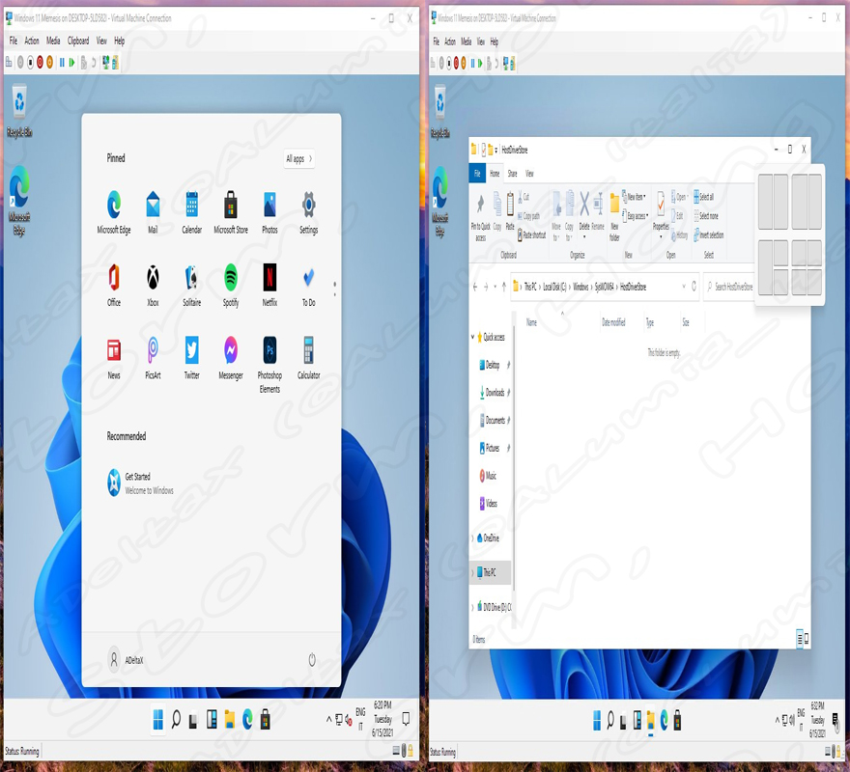Show hidden tray icons on left VM taskbar
Image resolution: width=850 pixels, height=772 pixels.
click(328, 720)
